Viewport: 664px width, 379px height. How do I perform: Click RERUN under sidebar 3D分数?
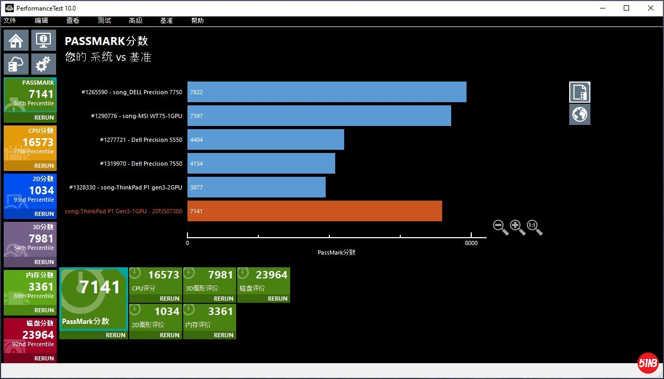[x=44, y=262]
